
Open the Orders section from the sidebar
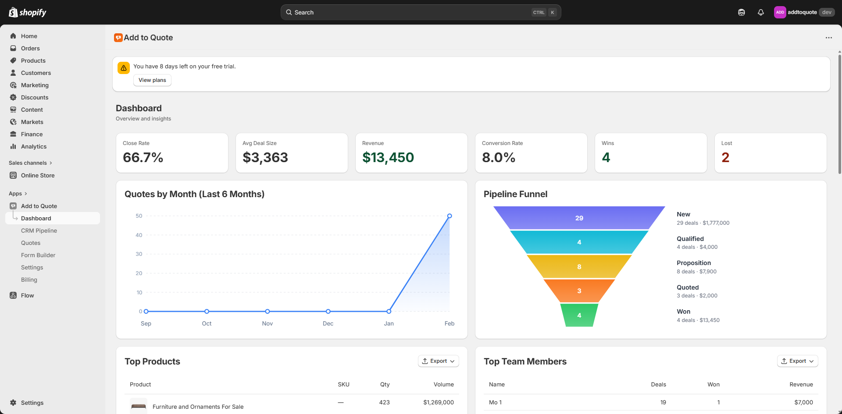click(30, 48)
